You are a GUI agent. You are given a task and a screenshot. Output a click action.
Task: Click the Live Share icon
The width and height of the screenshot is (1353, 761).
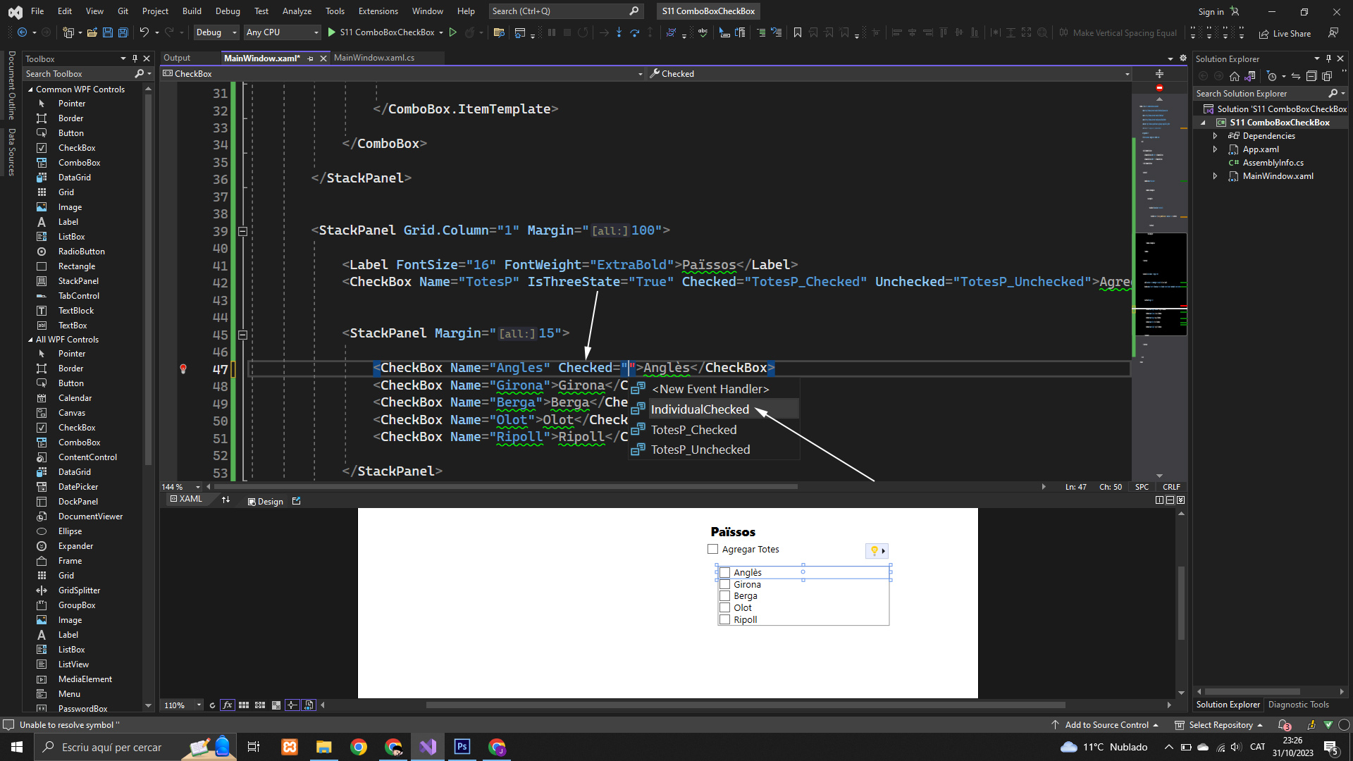pos(1264,33)
